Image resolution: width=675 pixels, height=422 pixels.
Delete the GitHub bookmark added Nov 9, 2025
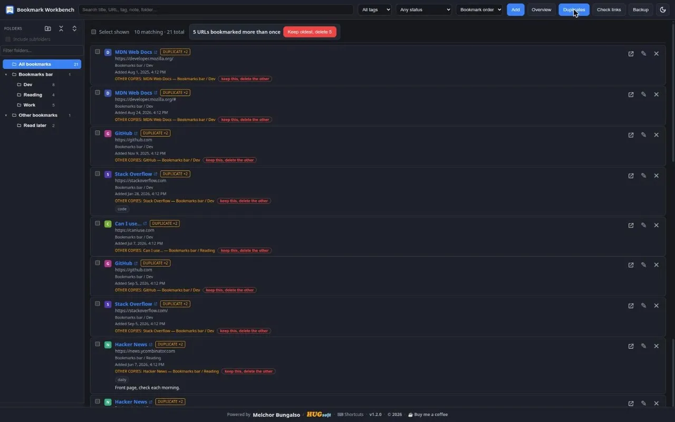tap(656, 135)
